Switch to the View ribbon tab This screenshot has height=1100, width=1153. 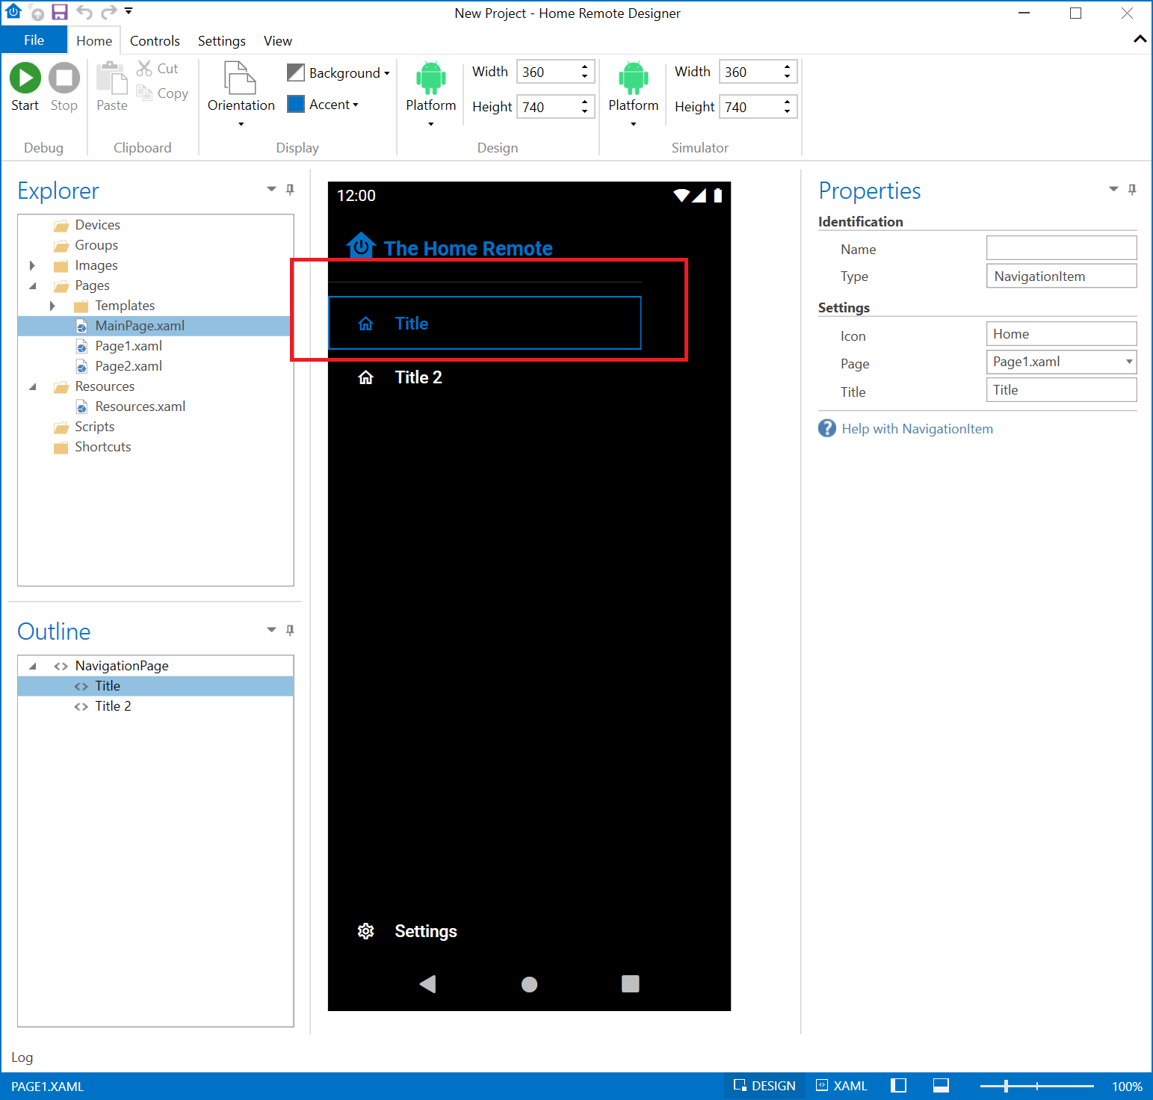(277, 40)
